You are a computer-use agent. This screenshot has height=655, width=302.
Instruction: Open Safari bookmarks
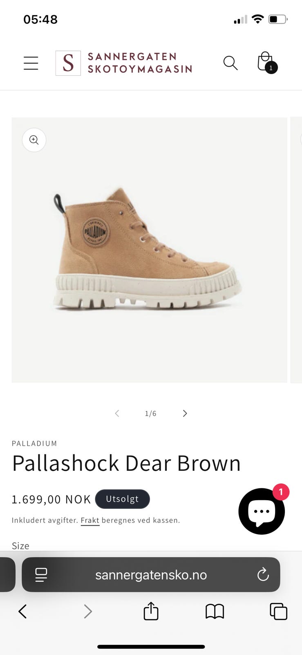215,612
